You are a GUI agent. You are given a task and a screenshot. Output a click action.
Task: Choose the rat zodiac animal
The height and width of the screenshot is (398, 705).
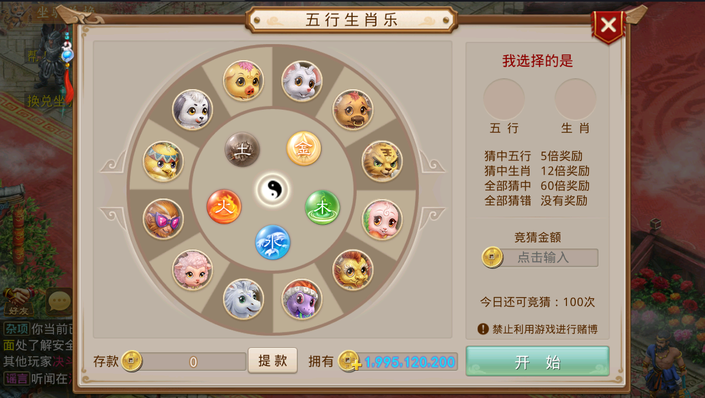302,81
